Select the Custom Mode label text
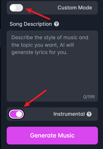This screenshot has width=103, height=149. point(75,8)
